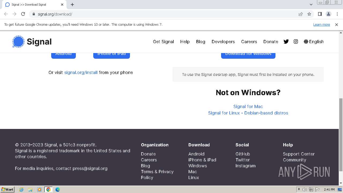Open footer Blog link
343x193 pixels.
click(146, 166)
